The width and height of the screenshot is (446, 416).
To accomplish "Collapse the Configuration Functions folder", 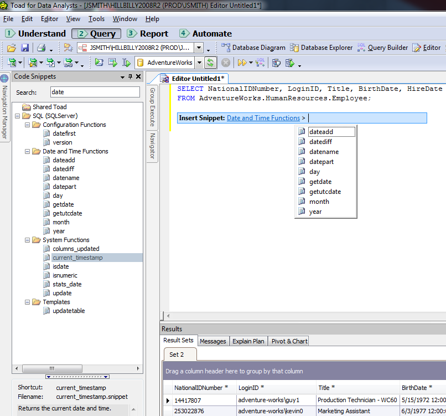I will (27, 125).
